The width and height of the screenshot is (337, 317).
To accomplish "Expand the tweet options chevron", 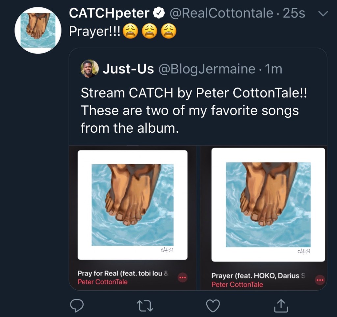I will (x=324, y=13).
